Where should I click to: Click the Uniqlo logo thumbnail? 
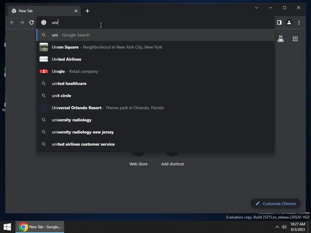coord(44,71)
